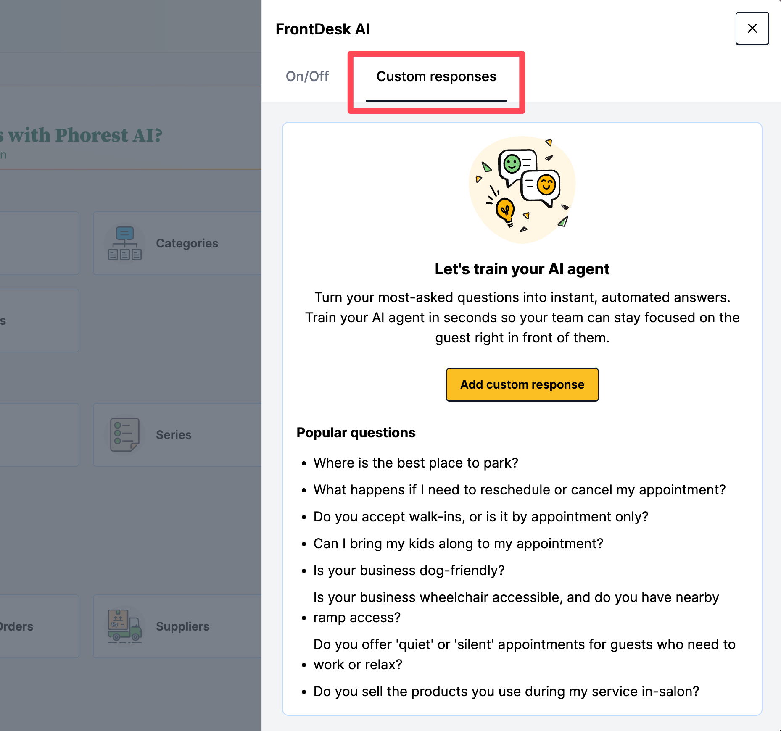Click the Series checklist icon
The width and height of the screenshot is (781, 731).
coord(124,435)
